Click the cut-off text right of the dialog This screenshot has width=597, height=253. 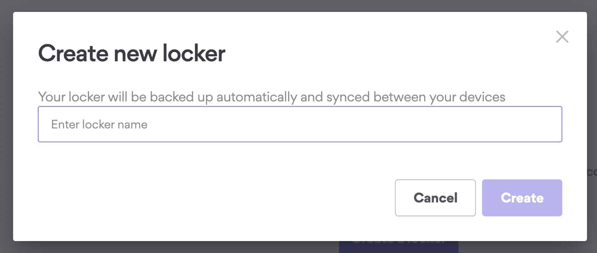tap(592, 172)
